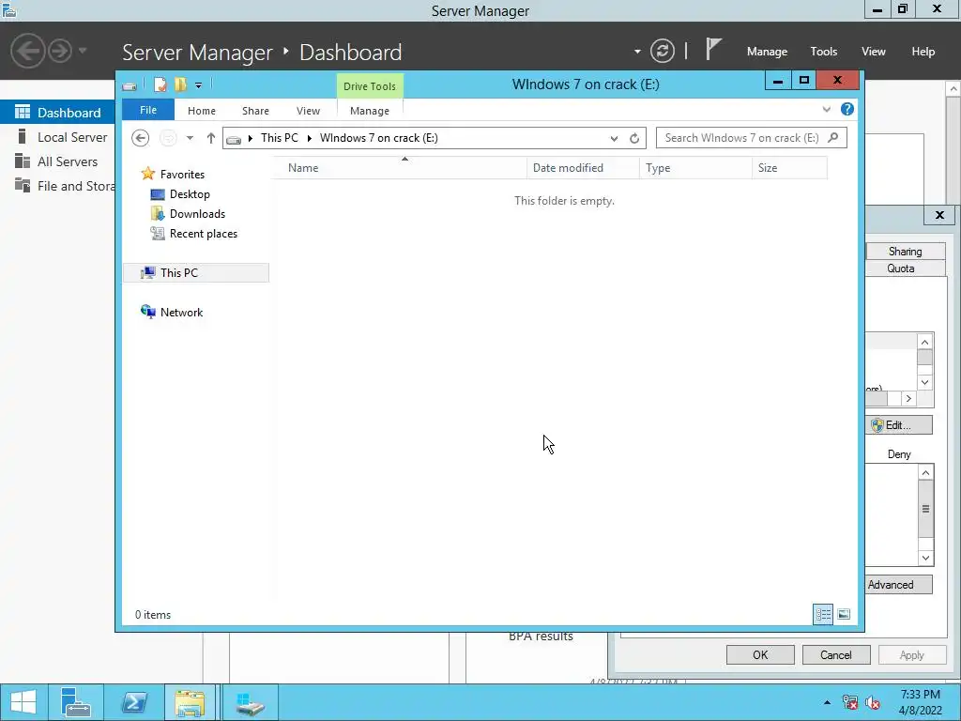Click the Properties quick access icon
961x721 pixels.
coord(160,84)
